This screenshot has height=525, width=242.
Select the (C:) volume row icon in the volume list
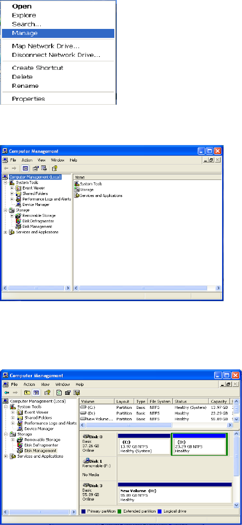point(83,407)
